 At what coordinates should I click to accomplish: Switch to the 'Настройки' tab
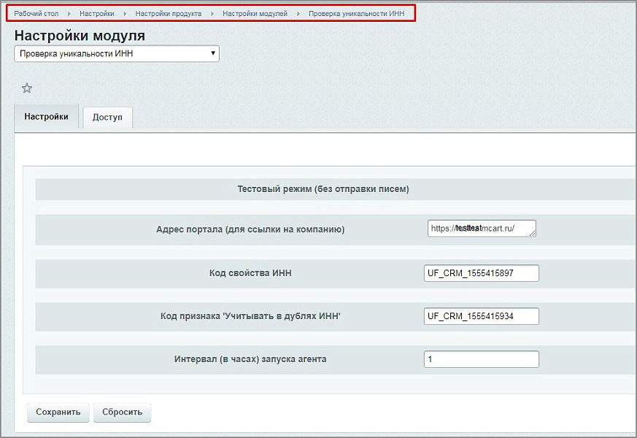coord(46,117)
